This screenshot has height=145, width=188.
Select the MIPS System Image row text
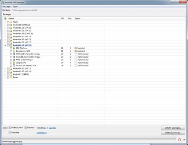click(24, 60)
